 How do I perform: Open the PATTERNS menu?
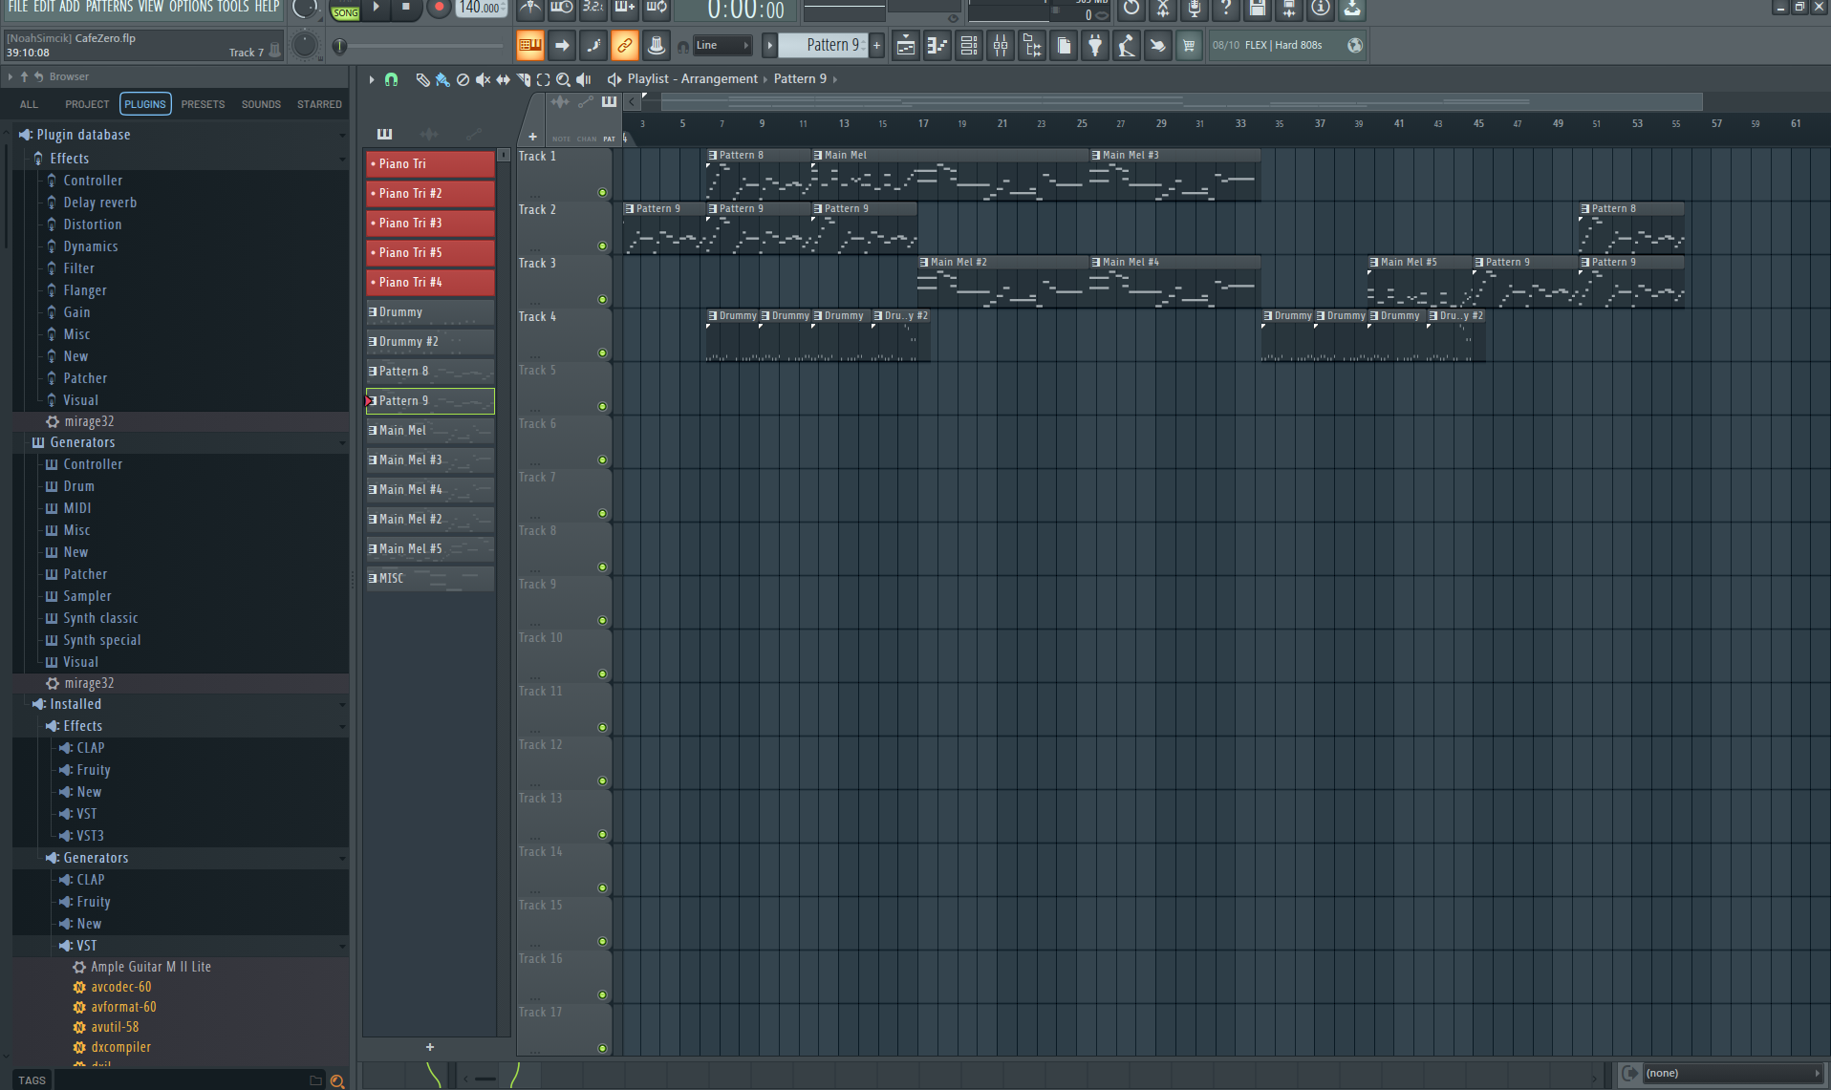tap(109, 7)
